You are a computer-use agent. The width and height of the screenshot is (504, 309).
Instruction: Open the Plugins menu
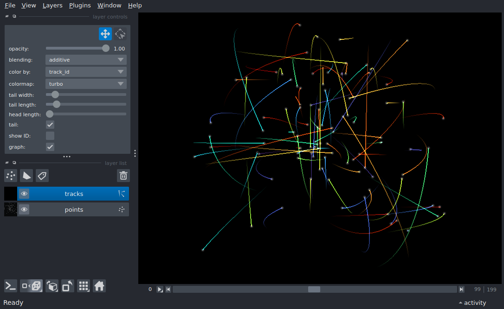(x=80, y=6)
